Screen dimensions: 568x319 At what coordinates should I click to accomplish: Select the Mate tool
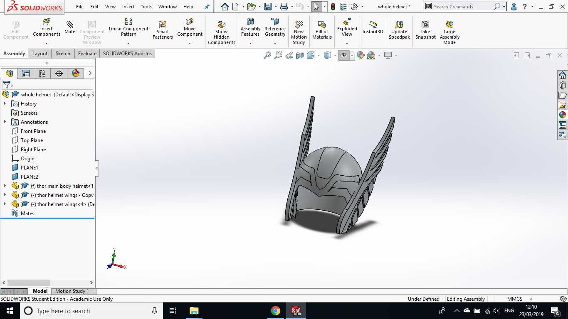(70, 27)
